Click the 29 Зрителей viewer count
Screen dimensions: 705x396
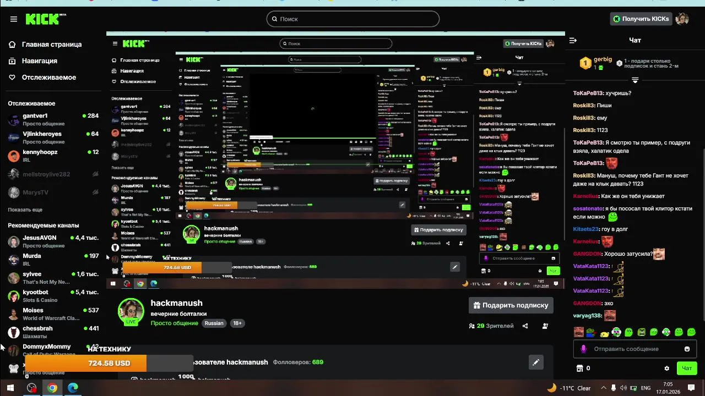point(491,326)
